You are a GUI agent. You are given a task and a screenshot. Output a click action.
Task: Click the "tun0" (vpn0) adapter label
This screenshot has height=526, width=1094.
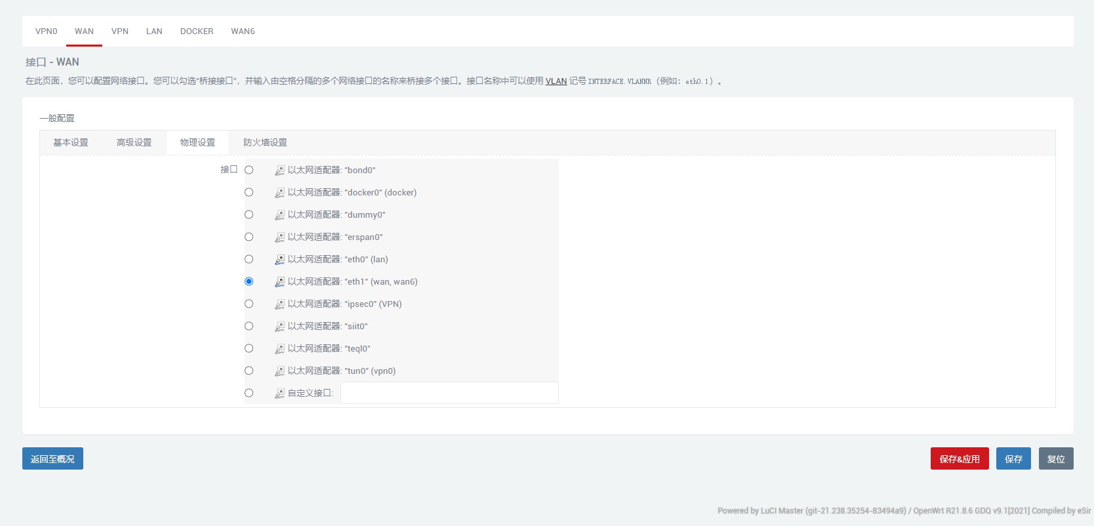pos(342,371)
